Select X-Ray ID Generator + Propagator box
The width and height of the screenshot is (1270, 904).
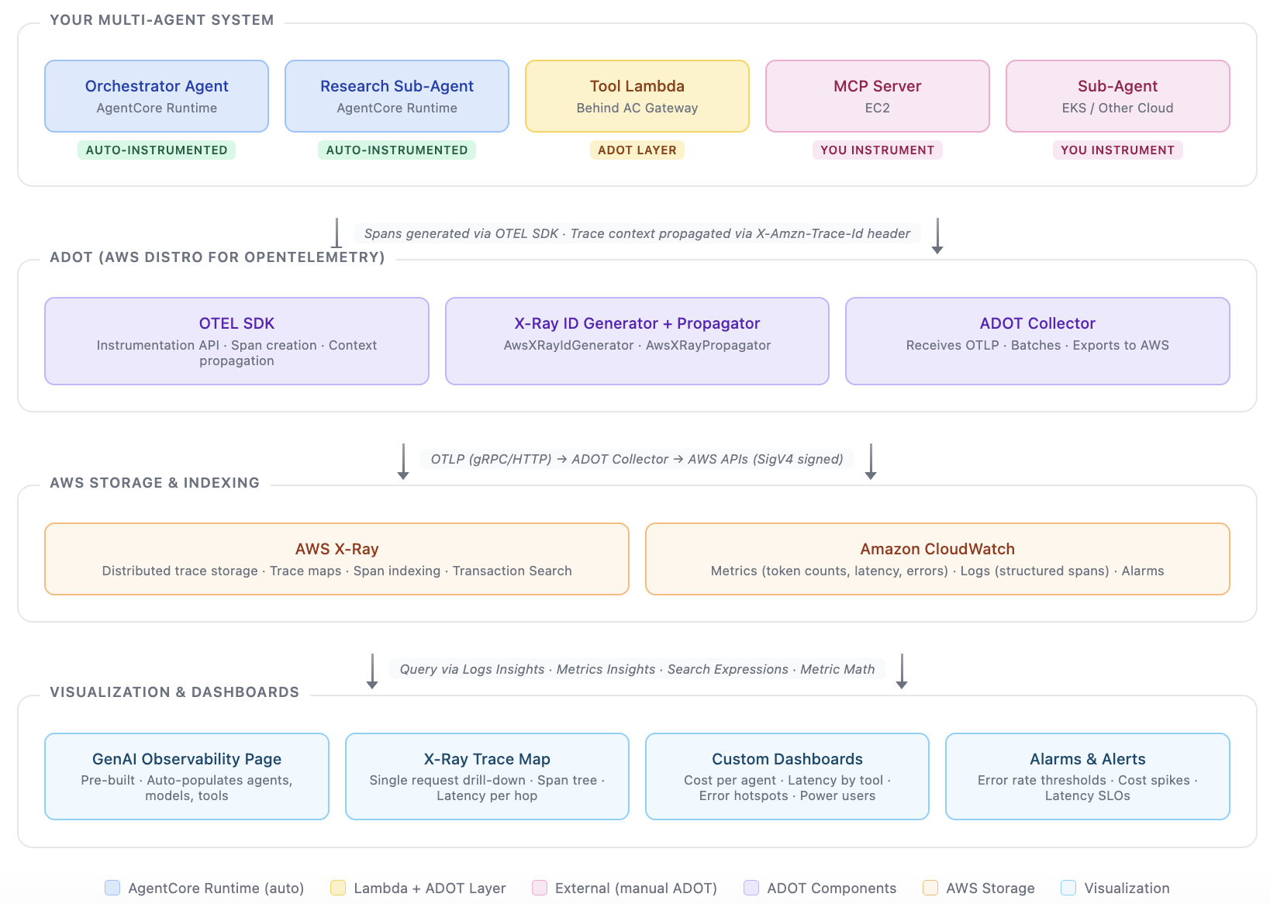pyautogui.click(x=637, y=341)
